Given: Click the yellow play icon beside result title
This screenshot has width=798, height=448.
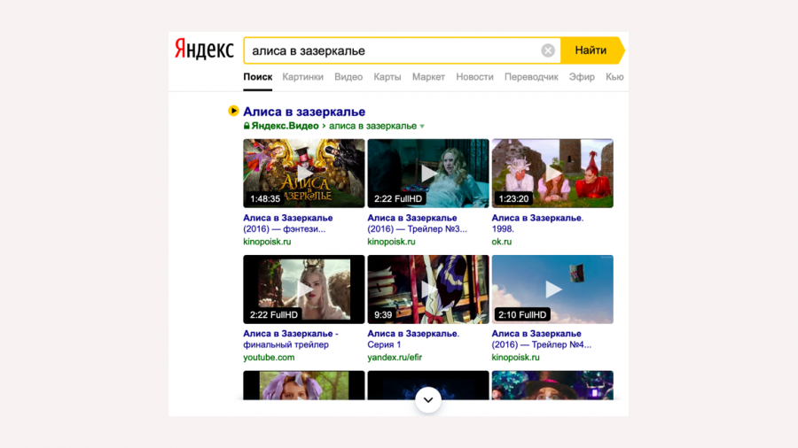Looking at the screenshot, I should [233, 111].
